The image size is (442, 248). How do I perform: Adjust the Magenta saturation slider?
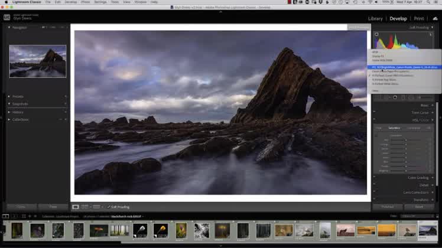coord(406,171)
